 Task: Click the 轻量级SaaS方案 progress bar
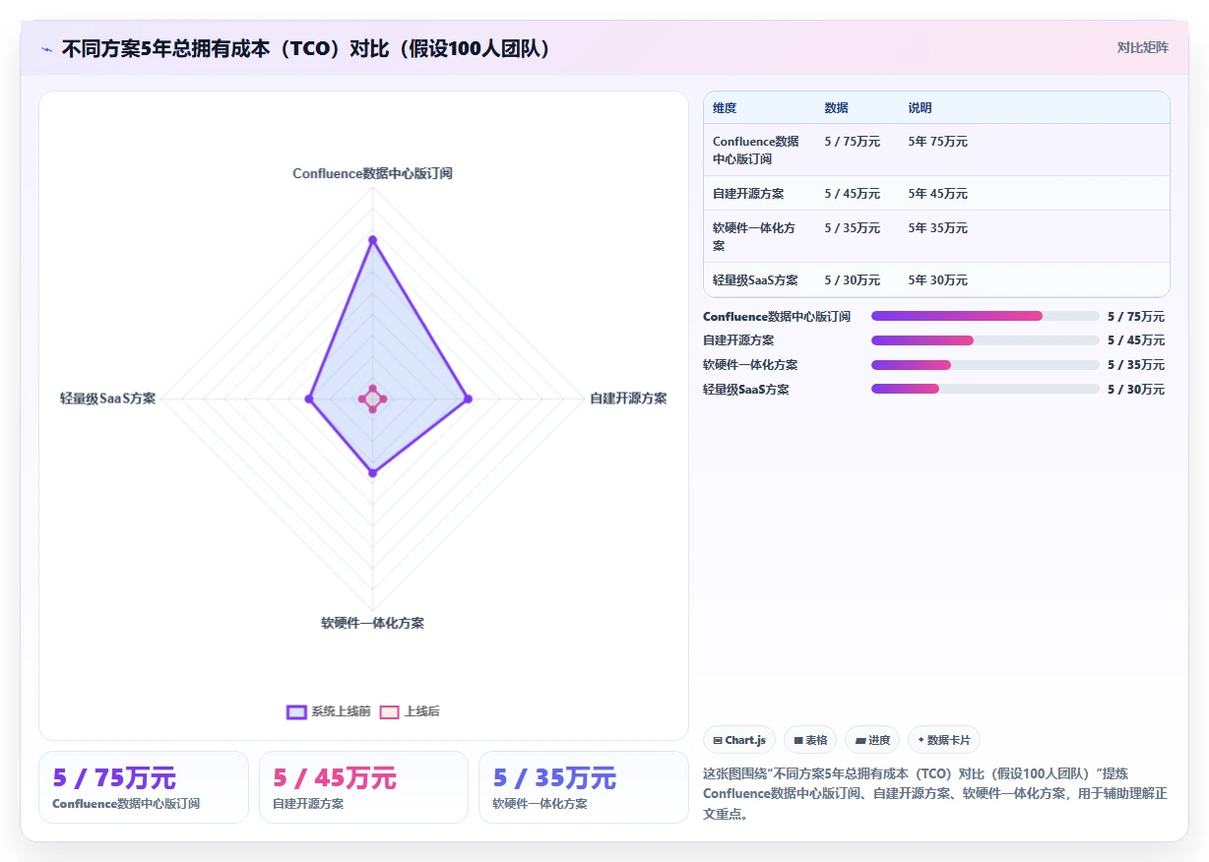(x=985, y=389)
